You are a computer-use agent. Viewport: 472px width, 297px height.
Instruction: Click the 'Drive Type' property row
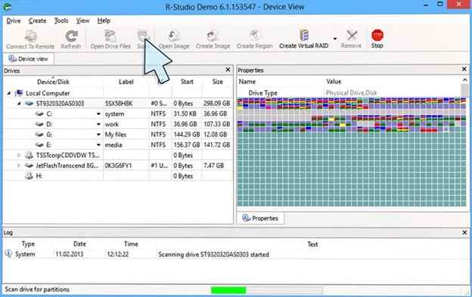pos(349,93)
